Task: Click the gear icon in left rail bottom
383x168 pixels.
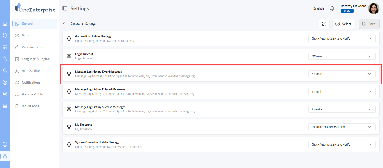Action: tap(5, 156)
